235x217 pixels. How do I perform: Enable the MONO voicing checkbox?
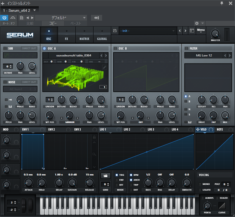[200, 184]
